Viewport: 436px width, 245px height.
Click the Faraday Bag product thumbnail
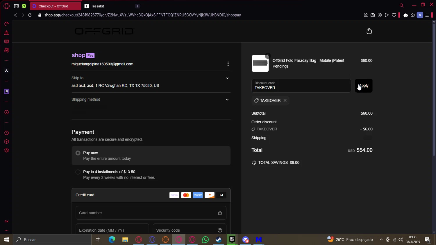tap(260, 63)
